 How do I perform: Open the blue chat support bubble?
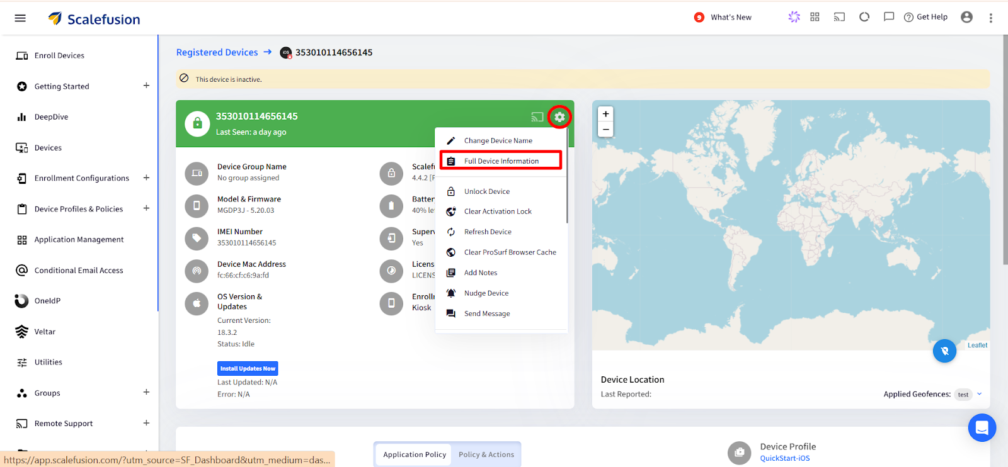click(x=982, y=428)
